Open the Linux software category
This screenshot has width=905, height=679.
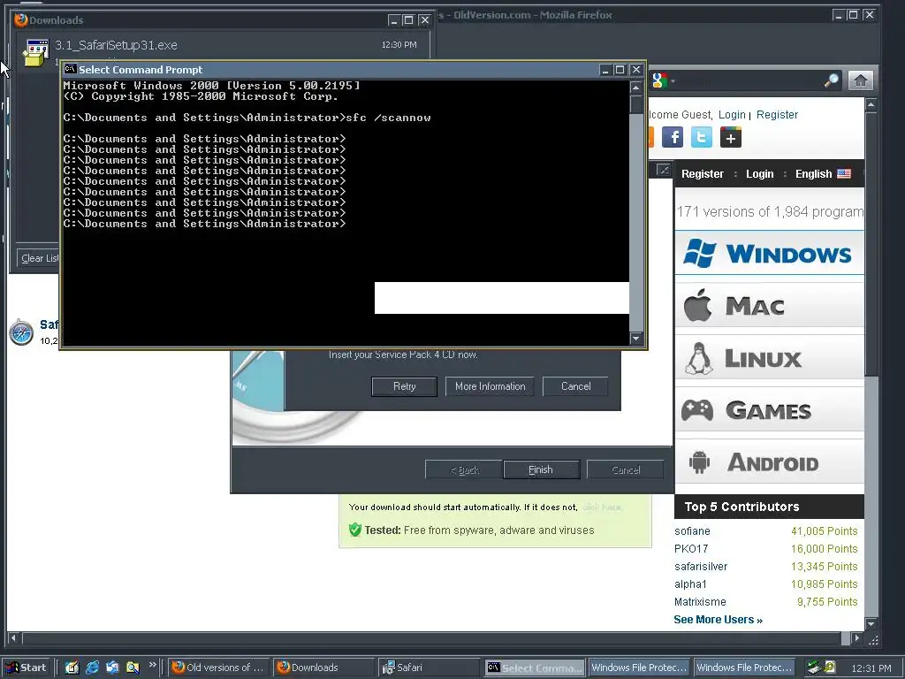[x=770, y=357]
